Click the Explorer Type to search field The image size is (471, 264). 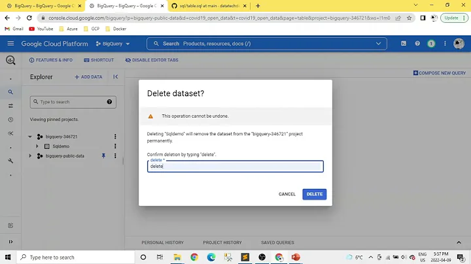[73, 102]
